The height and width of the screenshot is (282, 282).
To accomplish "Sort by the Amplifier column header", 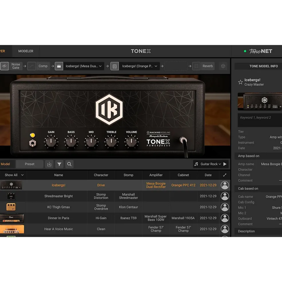I will coord(156,175).
